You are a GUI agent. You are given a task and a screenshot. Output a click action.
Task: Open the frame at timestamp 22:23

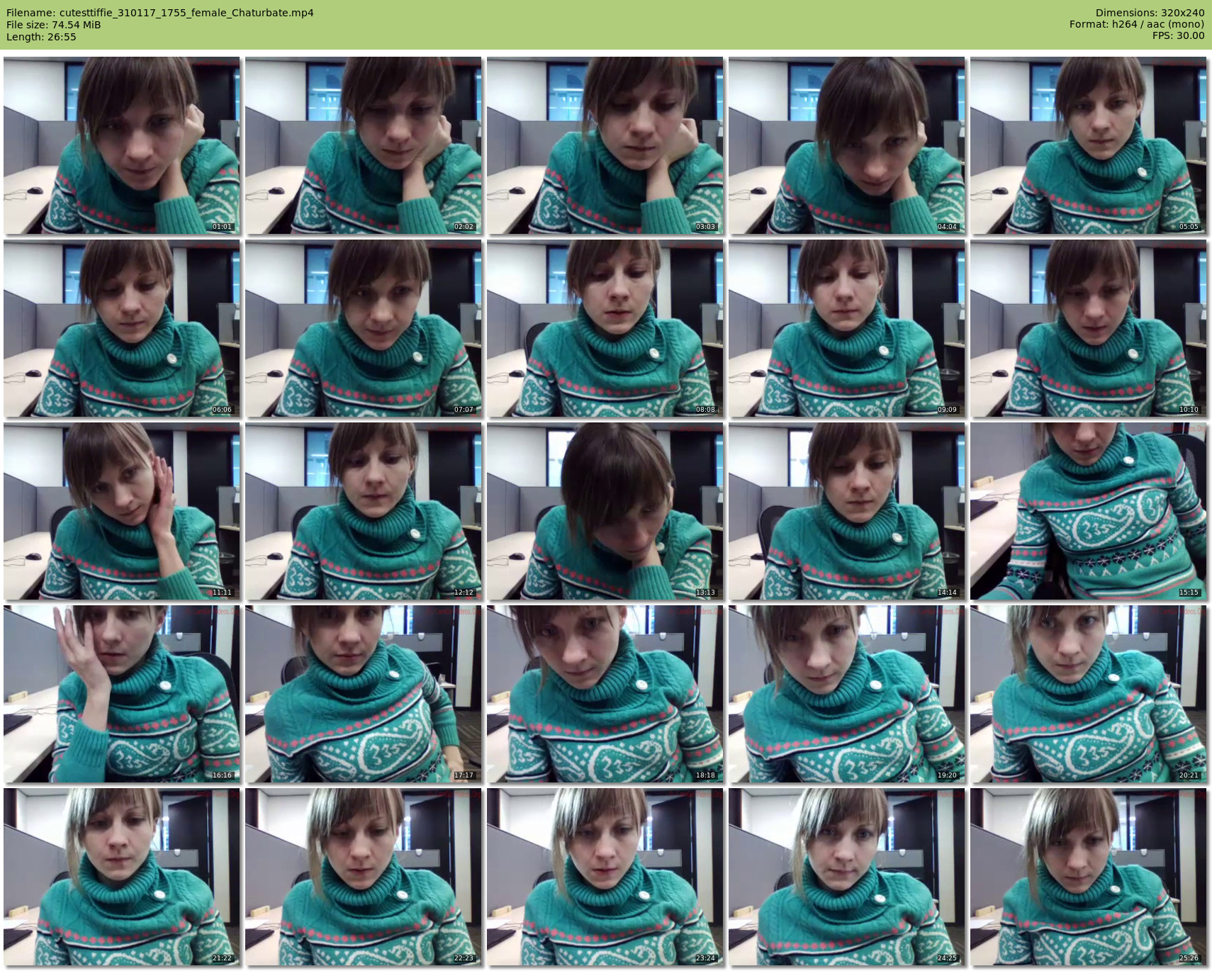tap(364, 877)
